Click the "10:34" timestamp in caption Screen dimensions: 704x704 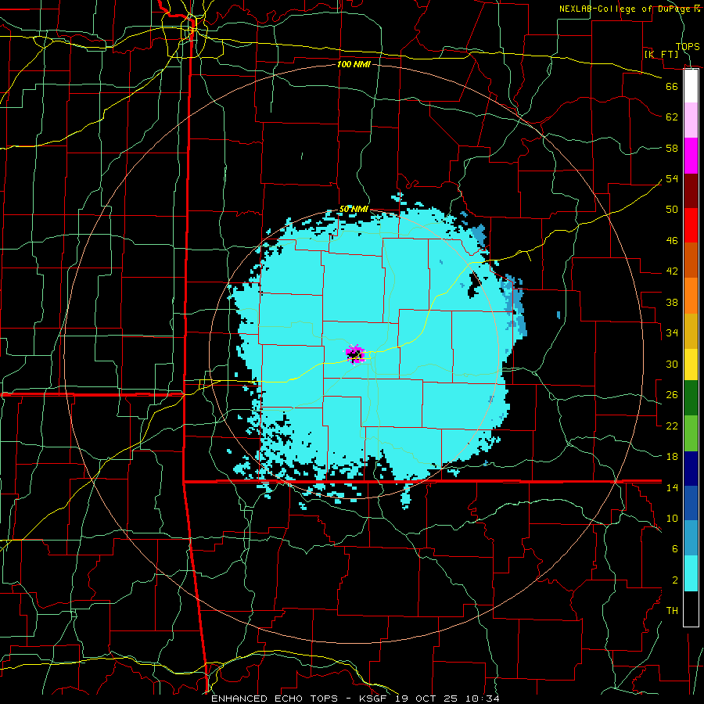pos(483,699)
